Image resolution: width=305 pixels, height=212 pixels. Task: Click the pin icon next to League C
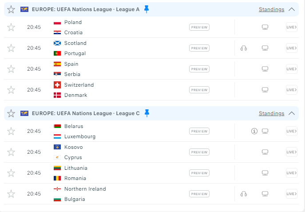(x=147, y=113)
